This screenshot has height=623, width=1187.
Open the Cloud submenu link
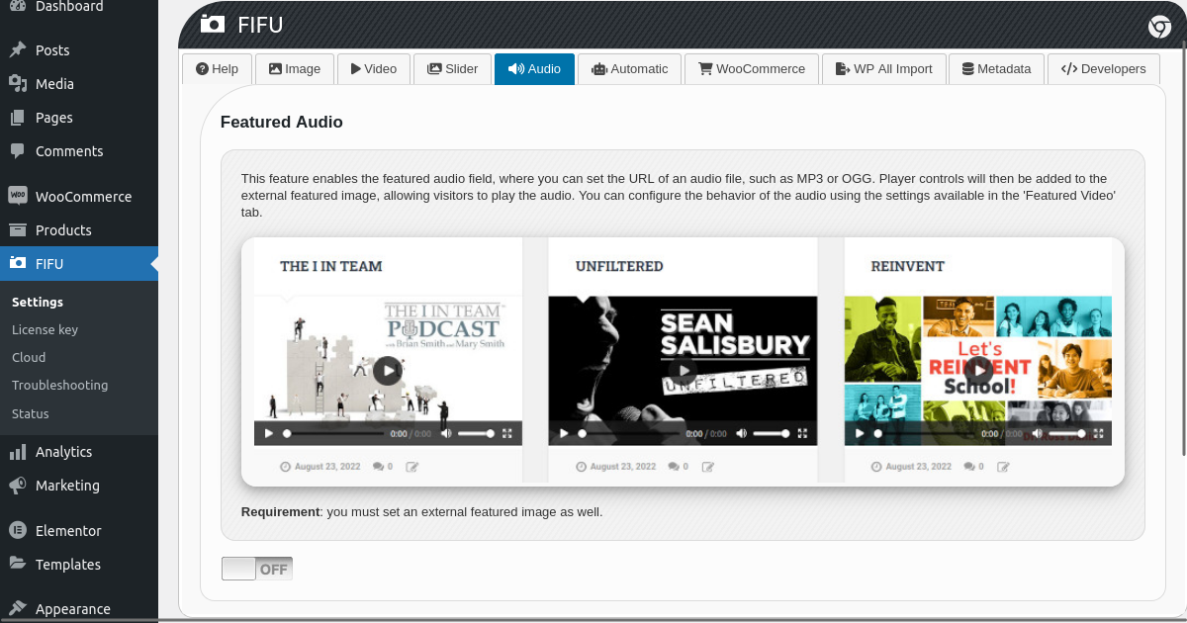tap(29, 357)
